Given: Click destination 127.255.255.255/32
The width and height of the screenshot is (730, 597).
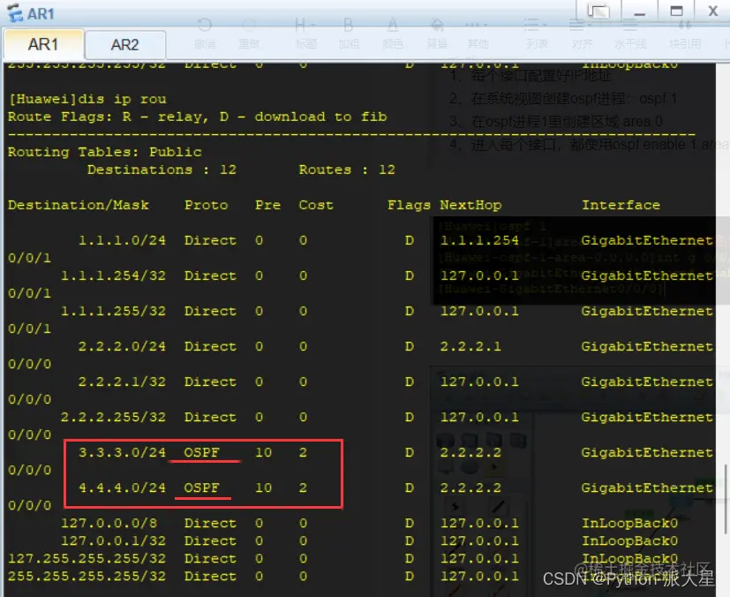Looking at the screenshot, I should [x=87, y=559].
